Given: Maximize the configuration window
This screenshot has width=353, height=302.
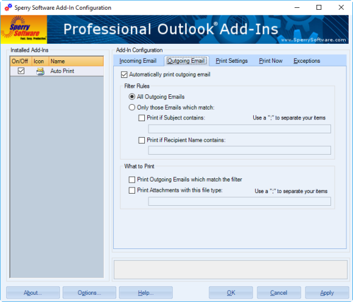Looking at the screenshot, I should [319, 7].
